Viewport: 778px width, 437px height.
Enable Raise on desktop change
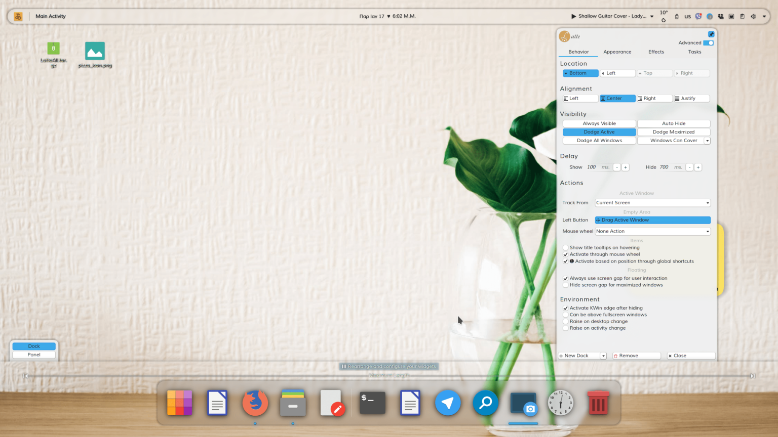(x=565, y=321)
